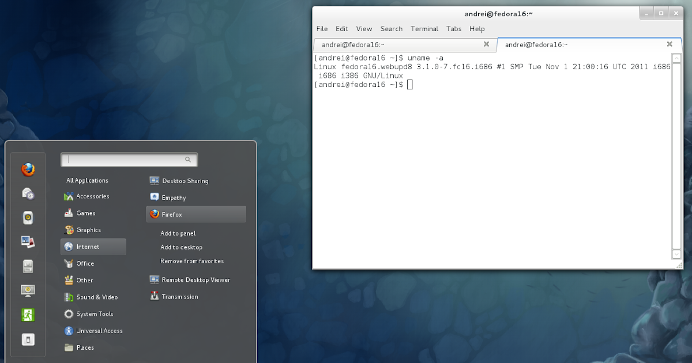Choose Add to desktop for Firefox
This screenshot has width=692, height=363.
182,247
